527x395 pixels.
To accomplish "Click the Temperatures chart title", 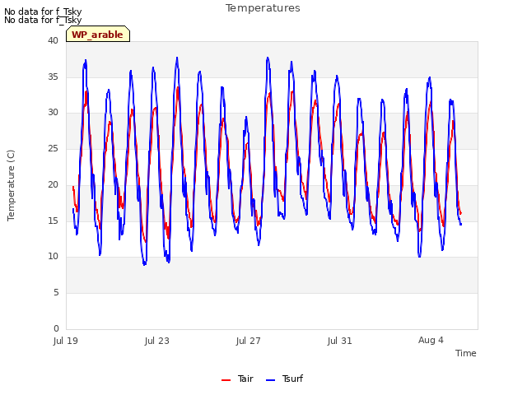I will 263,8.
